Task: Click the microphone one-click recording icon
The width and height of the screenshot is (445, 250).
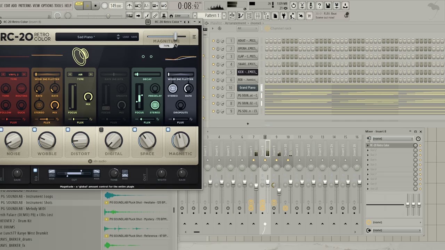Action: [x=311, y=6]
